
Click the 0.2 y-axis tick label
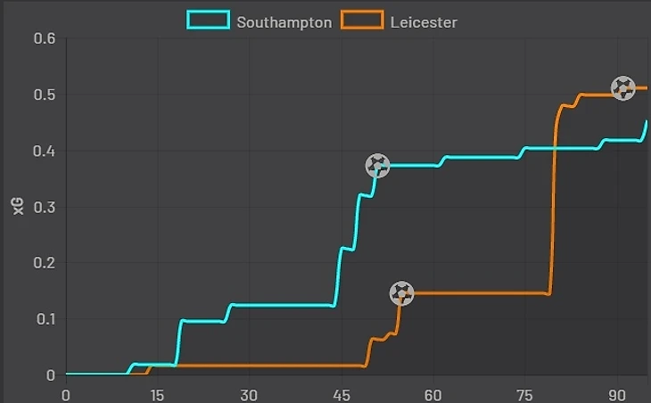point(44,263)
